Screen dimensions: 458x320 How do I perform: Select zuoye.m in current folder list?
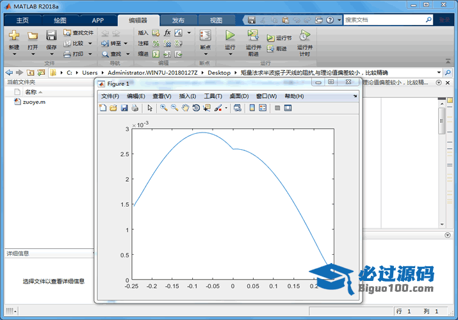33,102
